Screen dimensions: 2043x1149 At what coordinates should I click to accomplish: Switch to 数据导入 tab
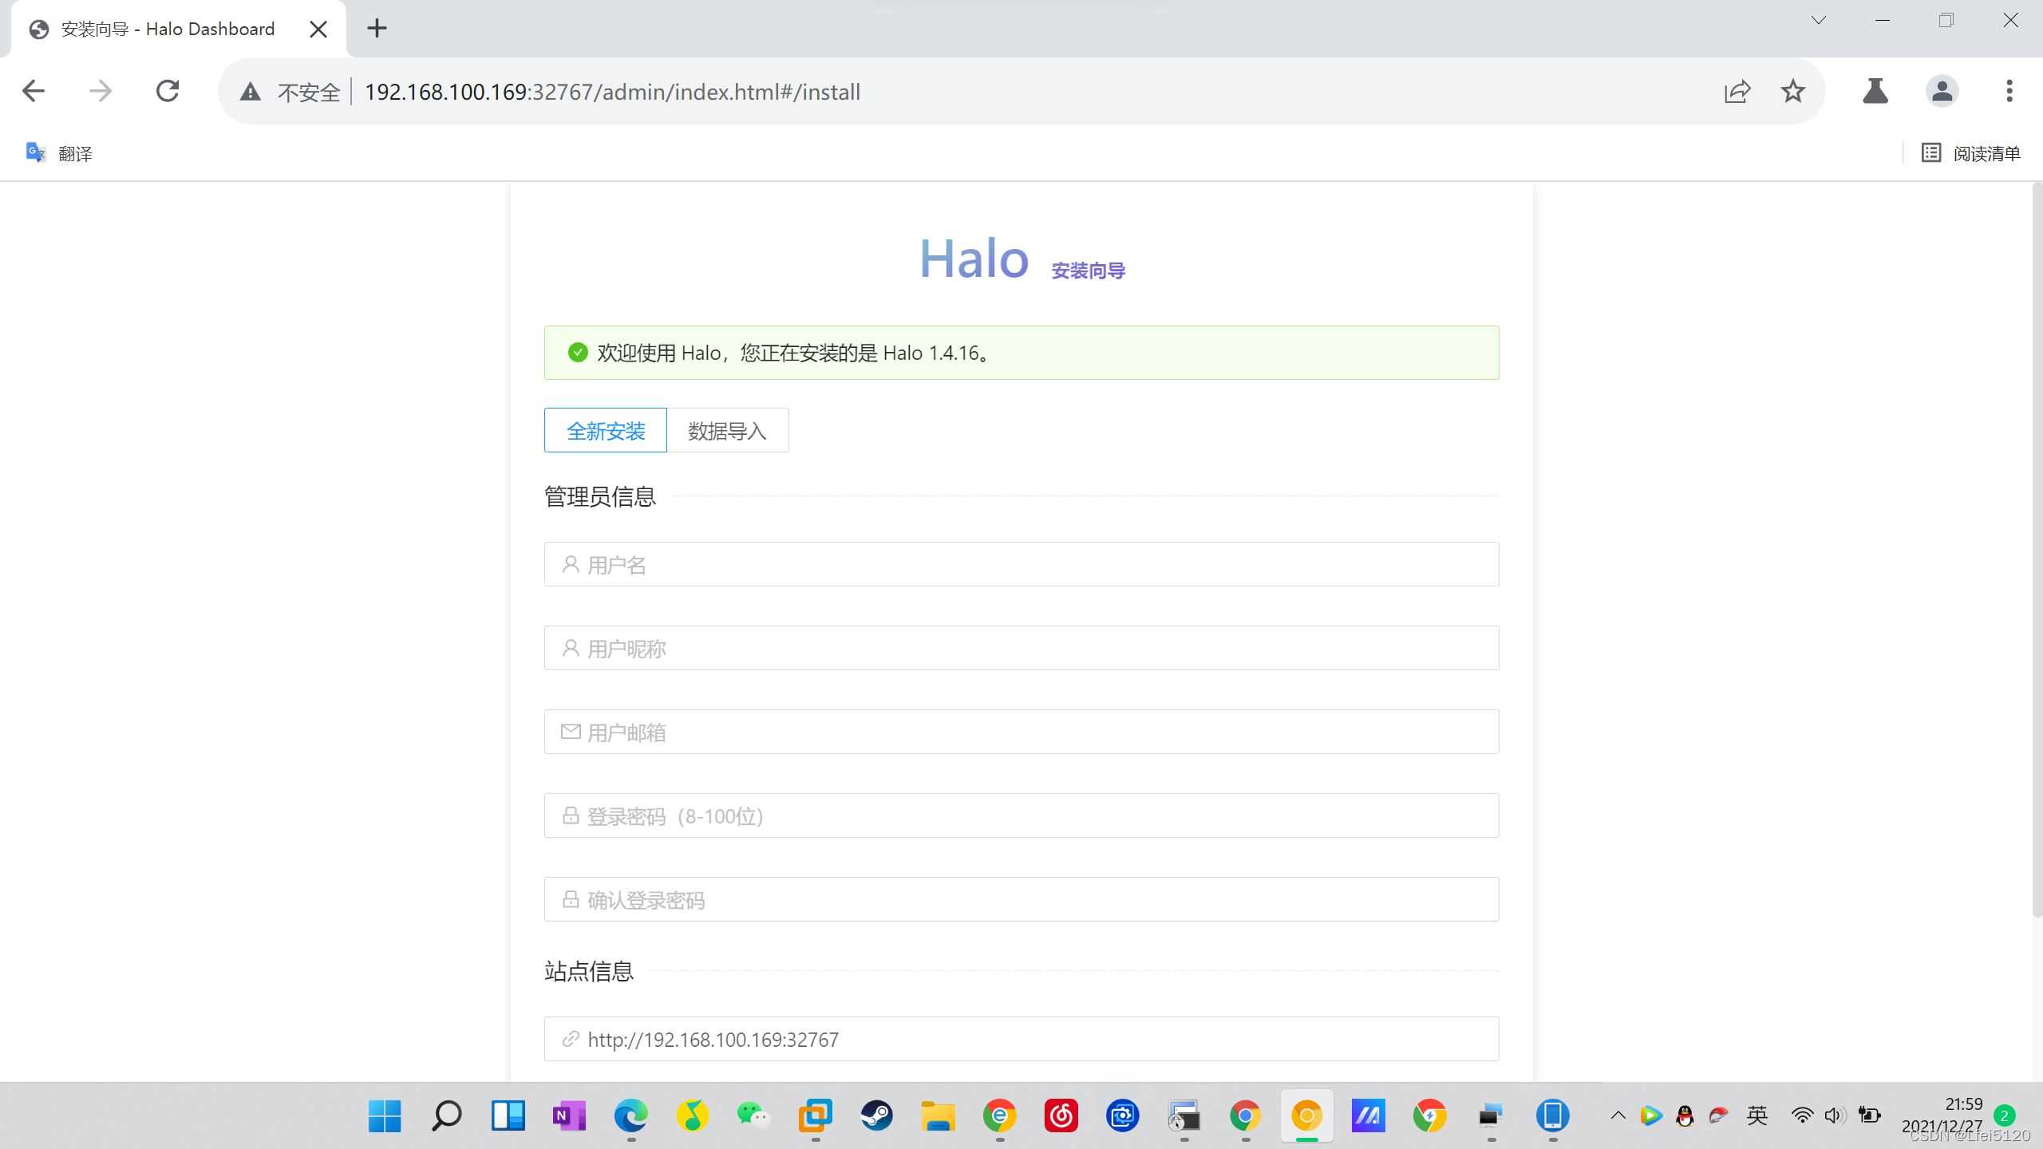[727, 431]
